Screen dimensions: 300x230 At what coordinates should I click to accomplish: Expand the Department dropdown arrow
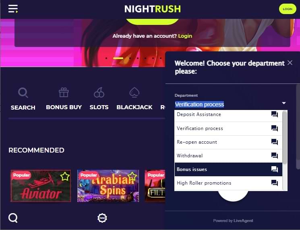(x=284, y=103)
